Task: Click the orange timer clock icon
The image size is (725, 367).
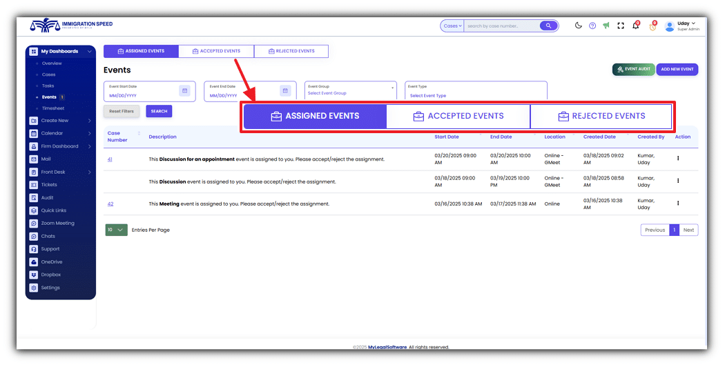Action: pos(652,26)
